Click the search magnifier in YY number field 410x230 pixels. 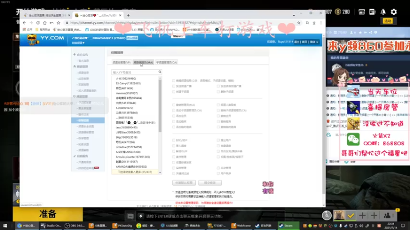click(160, 72)
